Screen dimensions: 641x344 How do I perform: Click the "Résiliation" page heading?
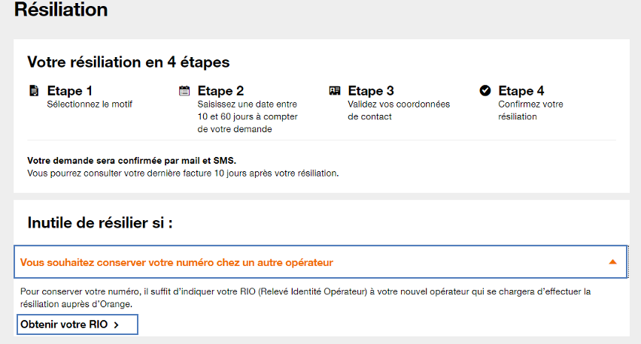pyautogui.click(x=61, y=10)
